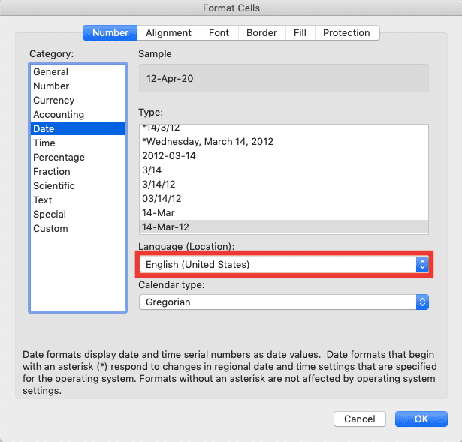Select the Scientific category
The height and width of the screenshot is (442, 462).
(78, 185)
